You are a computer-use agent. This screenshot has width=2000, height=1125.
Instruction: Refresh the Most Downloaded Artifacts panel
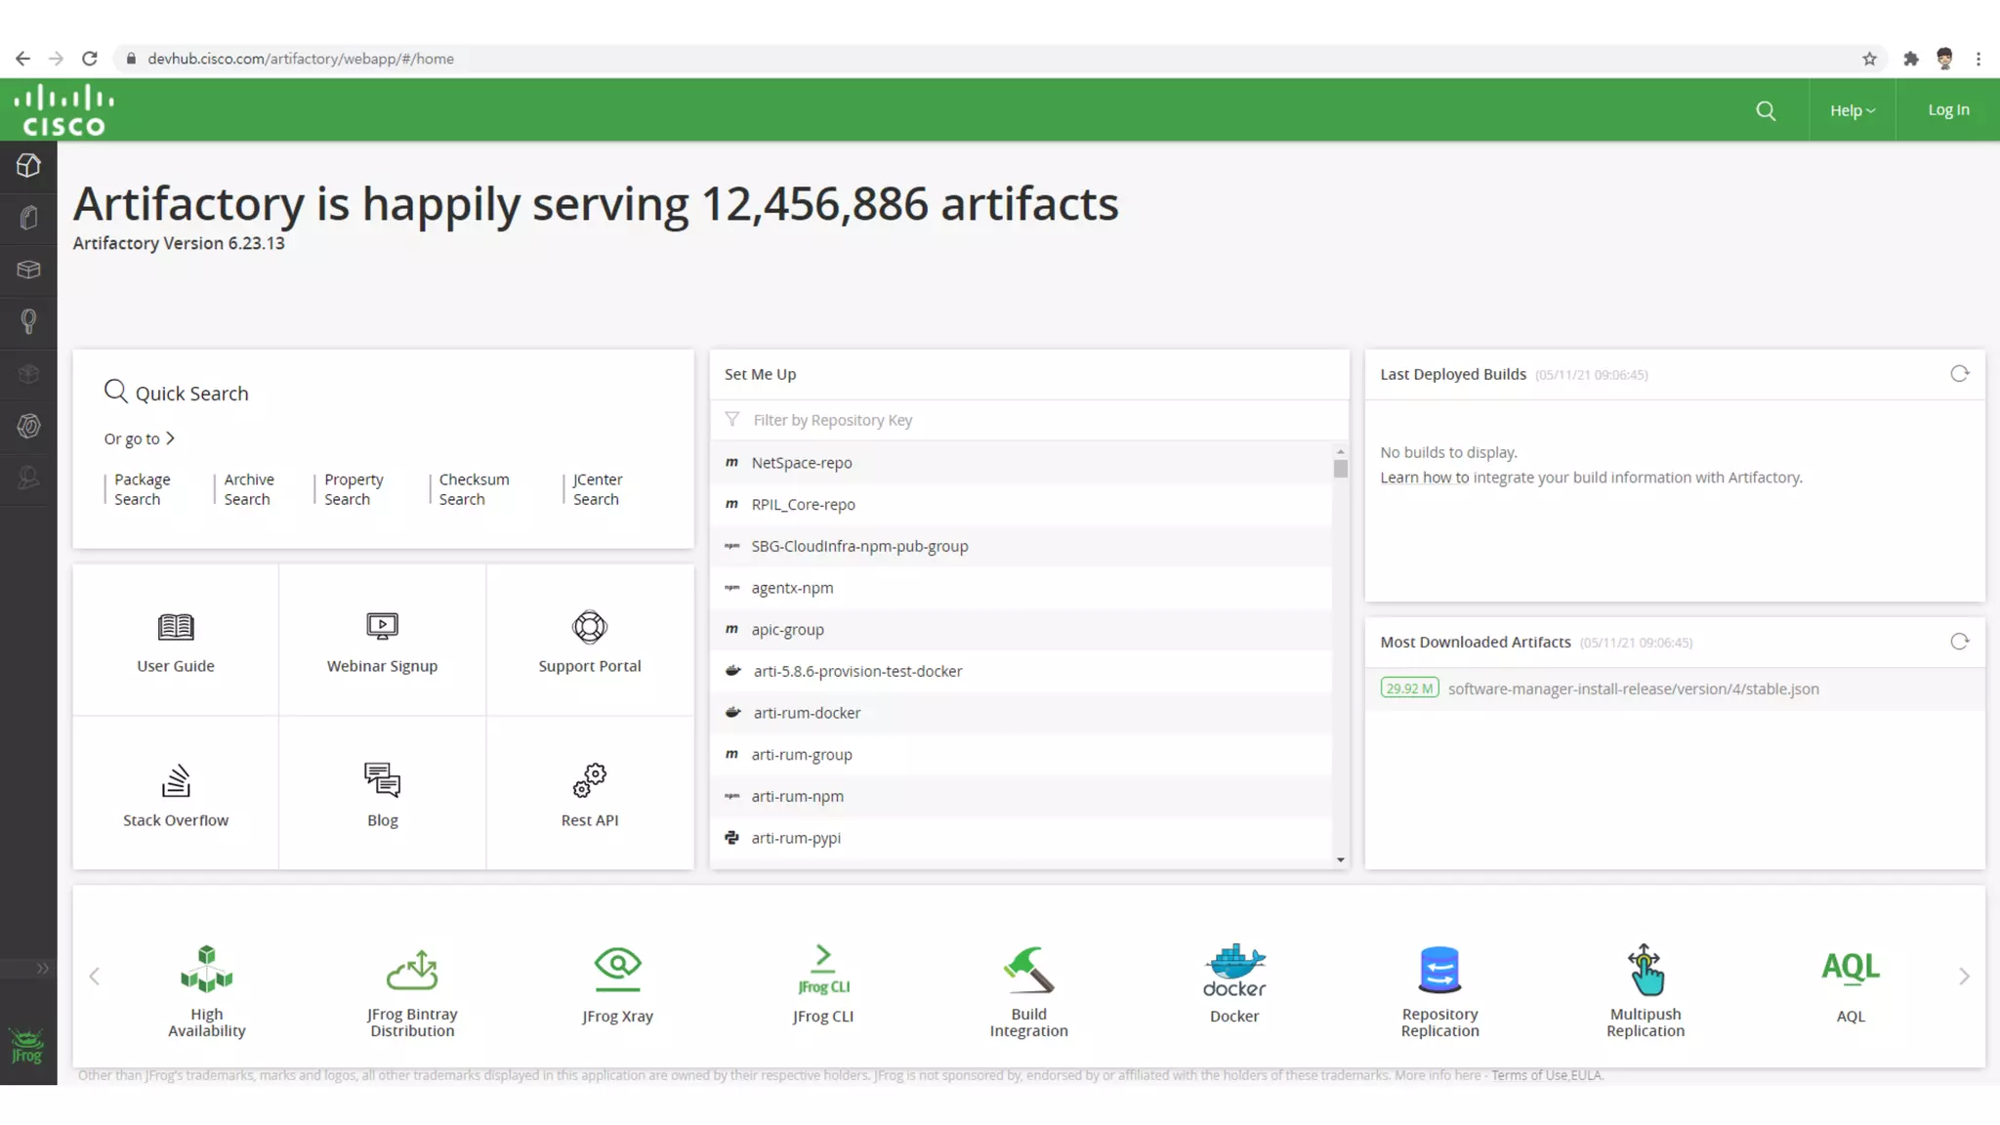pos(1959,642)
